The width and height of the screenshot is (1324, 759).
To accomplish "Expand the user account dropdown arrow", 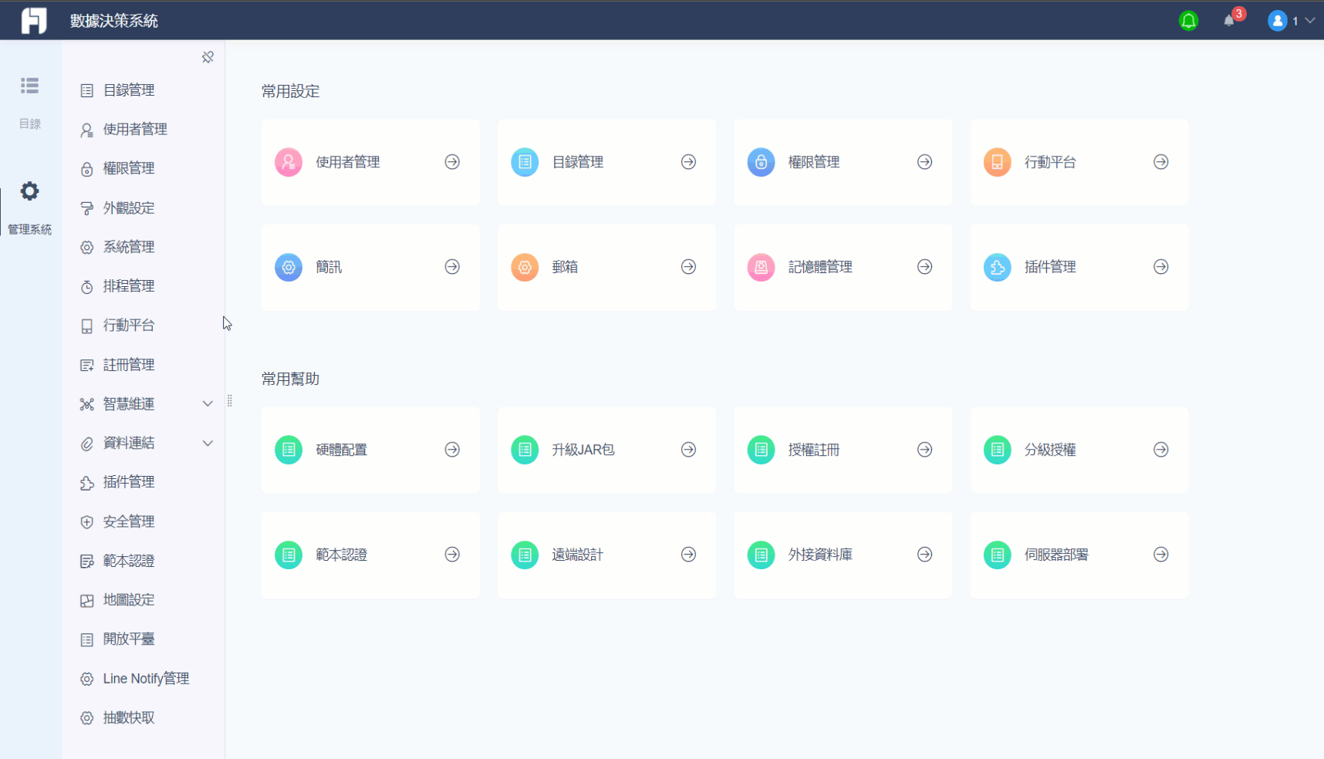I will pos(1309,21).
